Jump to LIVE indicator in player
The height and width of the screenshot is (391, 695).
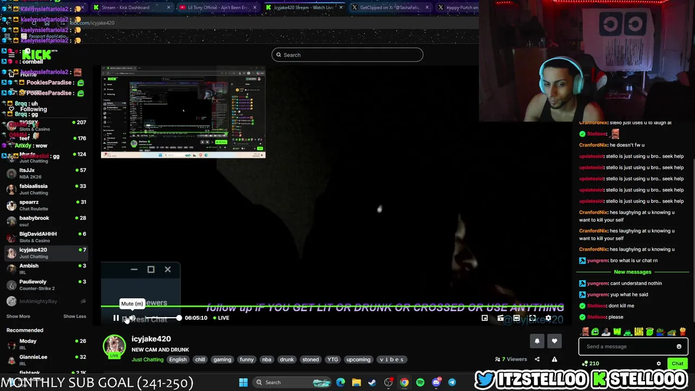coord(221,318)
